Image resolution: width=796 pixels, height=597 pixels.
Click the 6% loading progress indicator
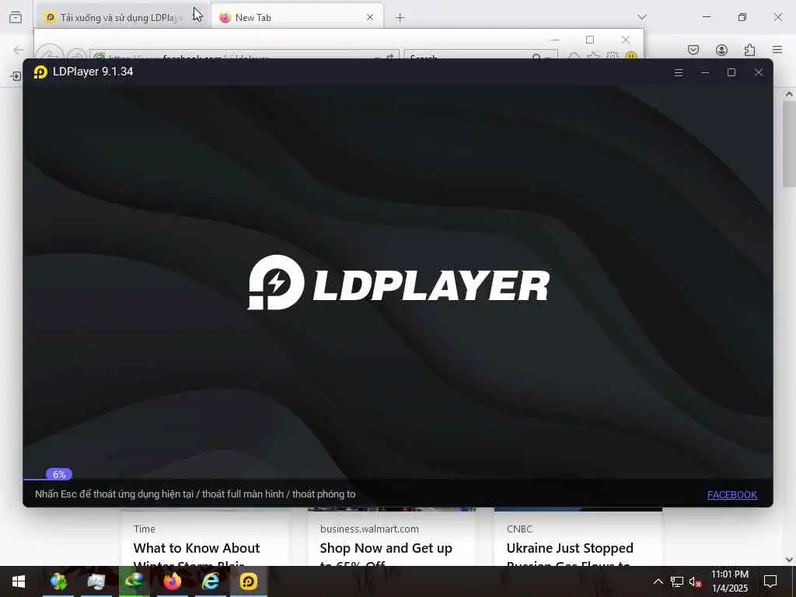point(59,475)
